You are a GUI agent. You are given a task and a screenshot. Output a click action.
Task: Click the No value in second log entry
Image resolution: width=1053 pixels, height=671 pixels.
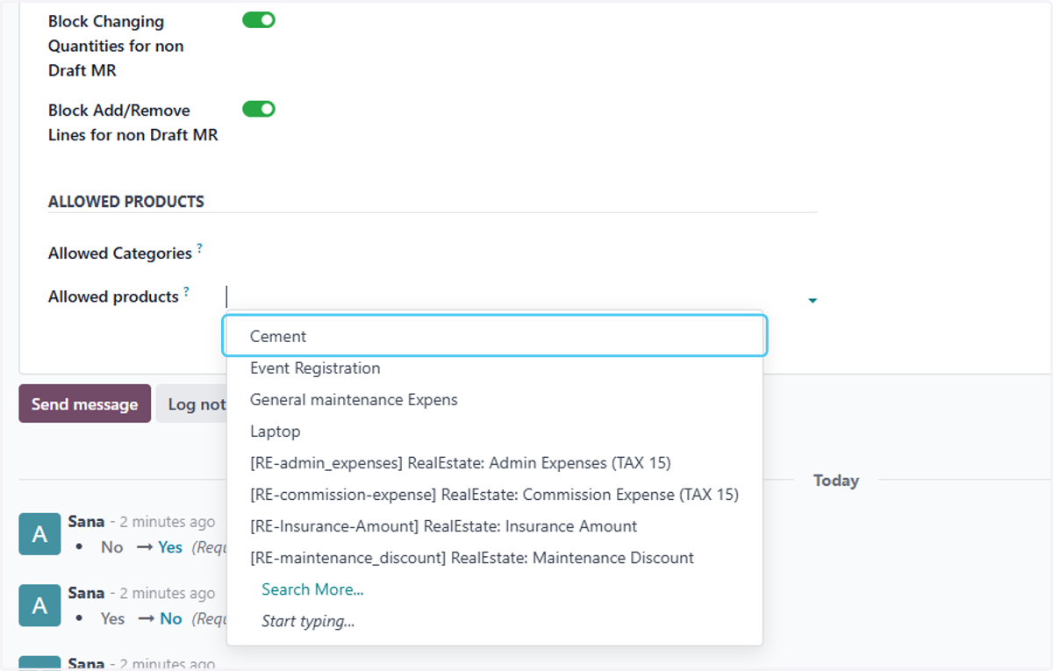tap(171, 619)
